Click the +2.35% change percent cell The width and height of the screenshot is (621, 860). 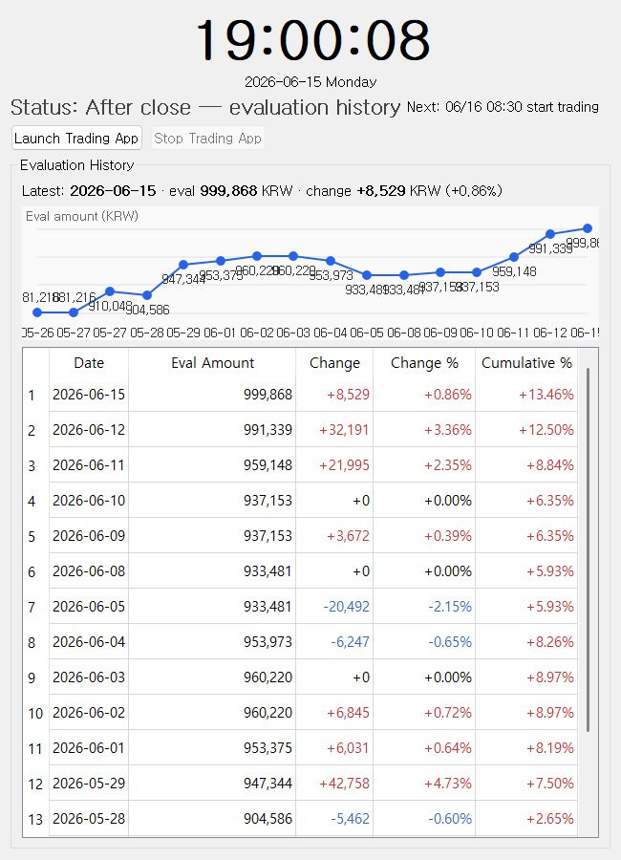(424, 465)
